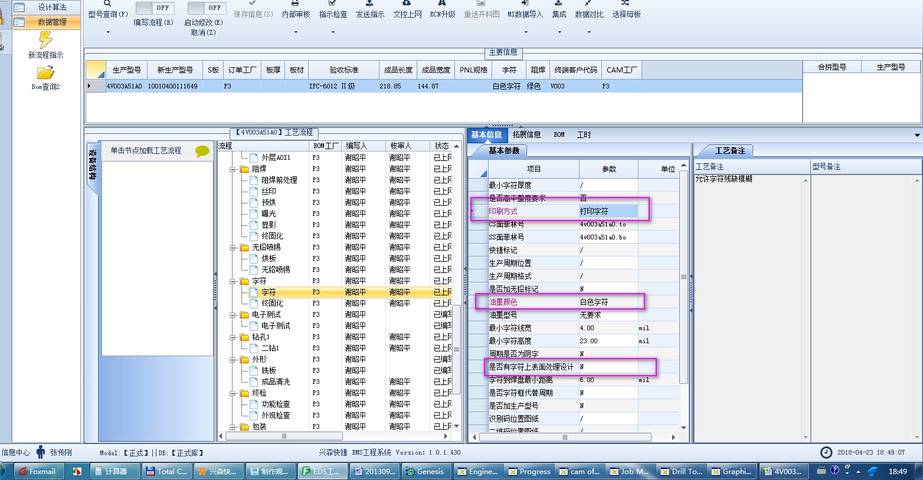The width and height of the screenshot is (923, 480).
Task: Open the 型号查询(F) dropdown arrow
Action: [x=108, y=32]
